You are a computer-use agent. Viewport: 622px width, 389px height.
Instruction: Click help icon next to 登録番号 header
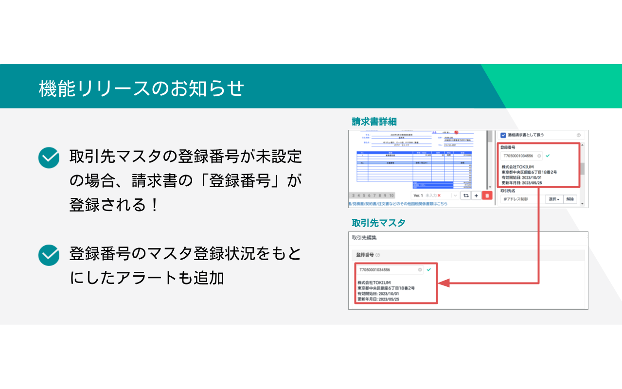[x=378, y=255]
